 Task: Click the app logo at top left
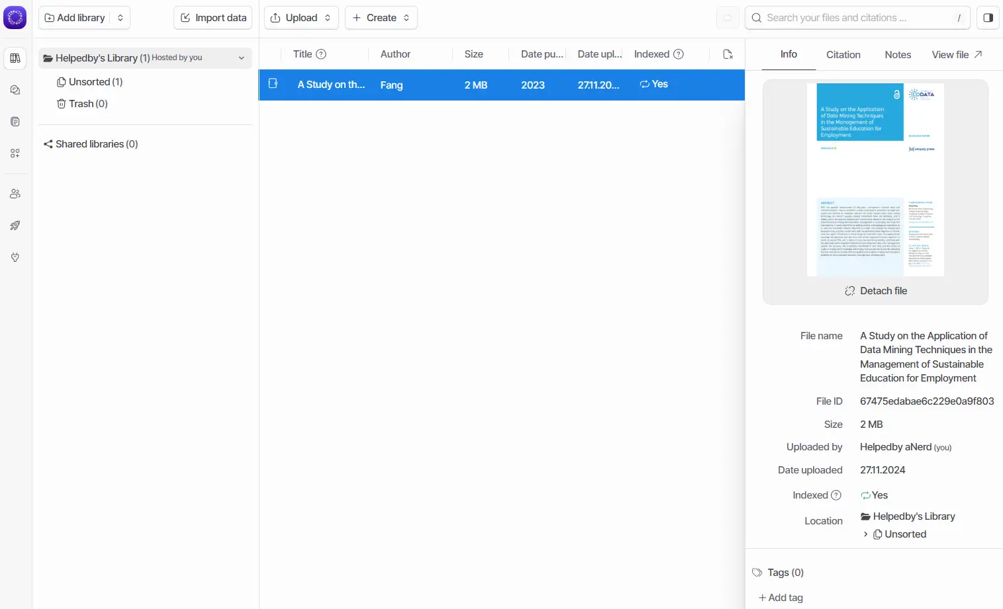pos(15,18)
